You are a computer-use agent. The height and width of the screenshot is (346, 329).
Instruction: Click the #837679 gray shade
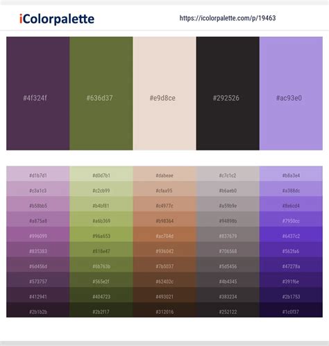(228, 234)
